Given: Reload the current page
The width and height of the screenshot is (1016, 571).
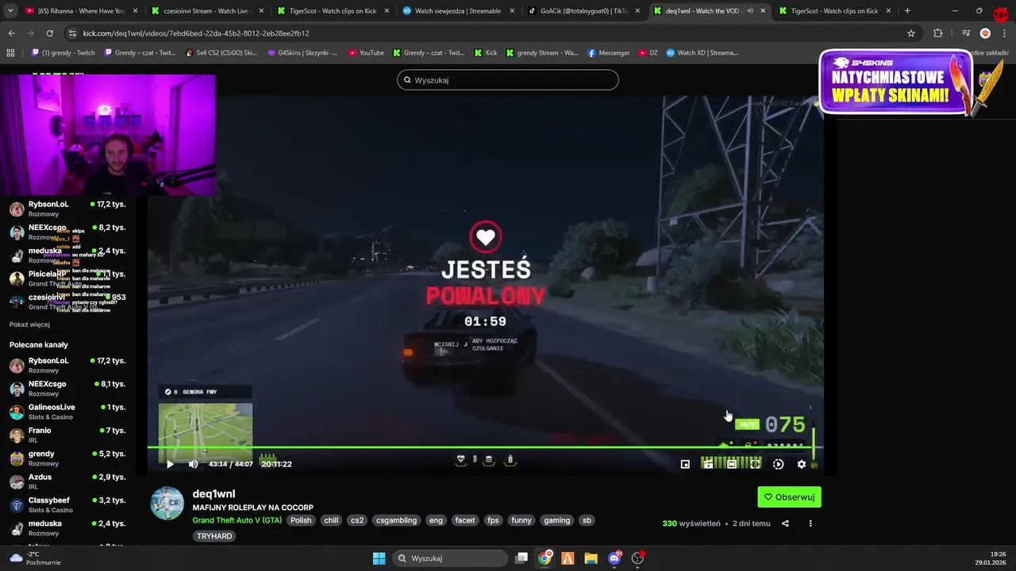Looking at the screenshot, I should [49, 33].
